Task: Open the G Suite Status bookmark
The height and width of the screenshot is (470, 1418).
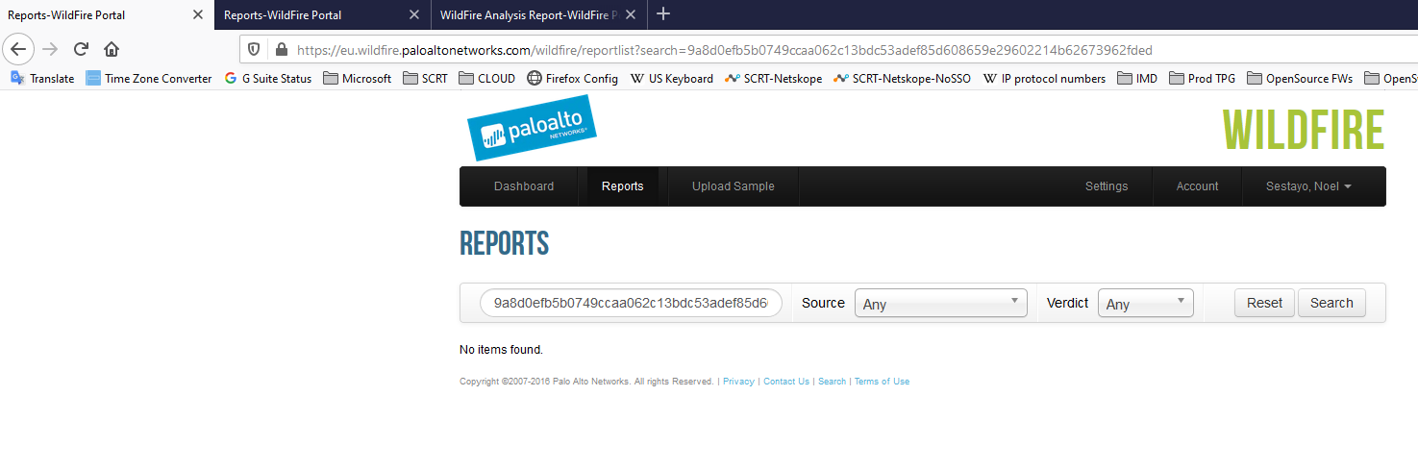Action: pyautogui.click(x=268, y=79)
